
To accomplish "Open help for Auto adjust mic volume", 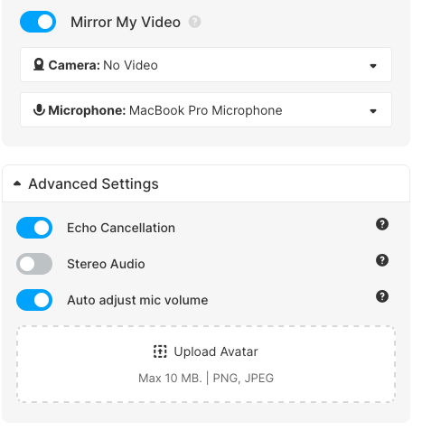I will (382, 296).
